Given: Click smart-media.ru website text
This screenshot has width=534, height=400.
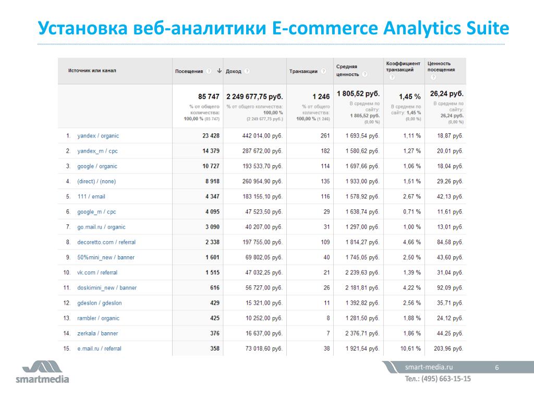Looking at the screenshot, I should click(429, 367).
